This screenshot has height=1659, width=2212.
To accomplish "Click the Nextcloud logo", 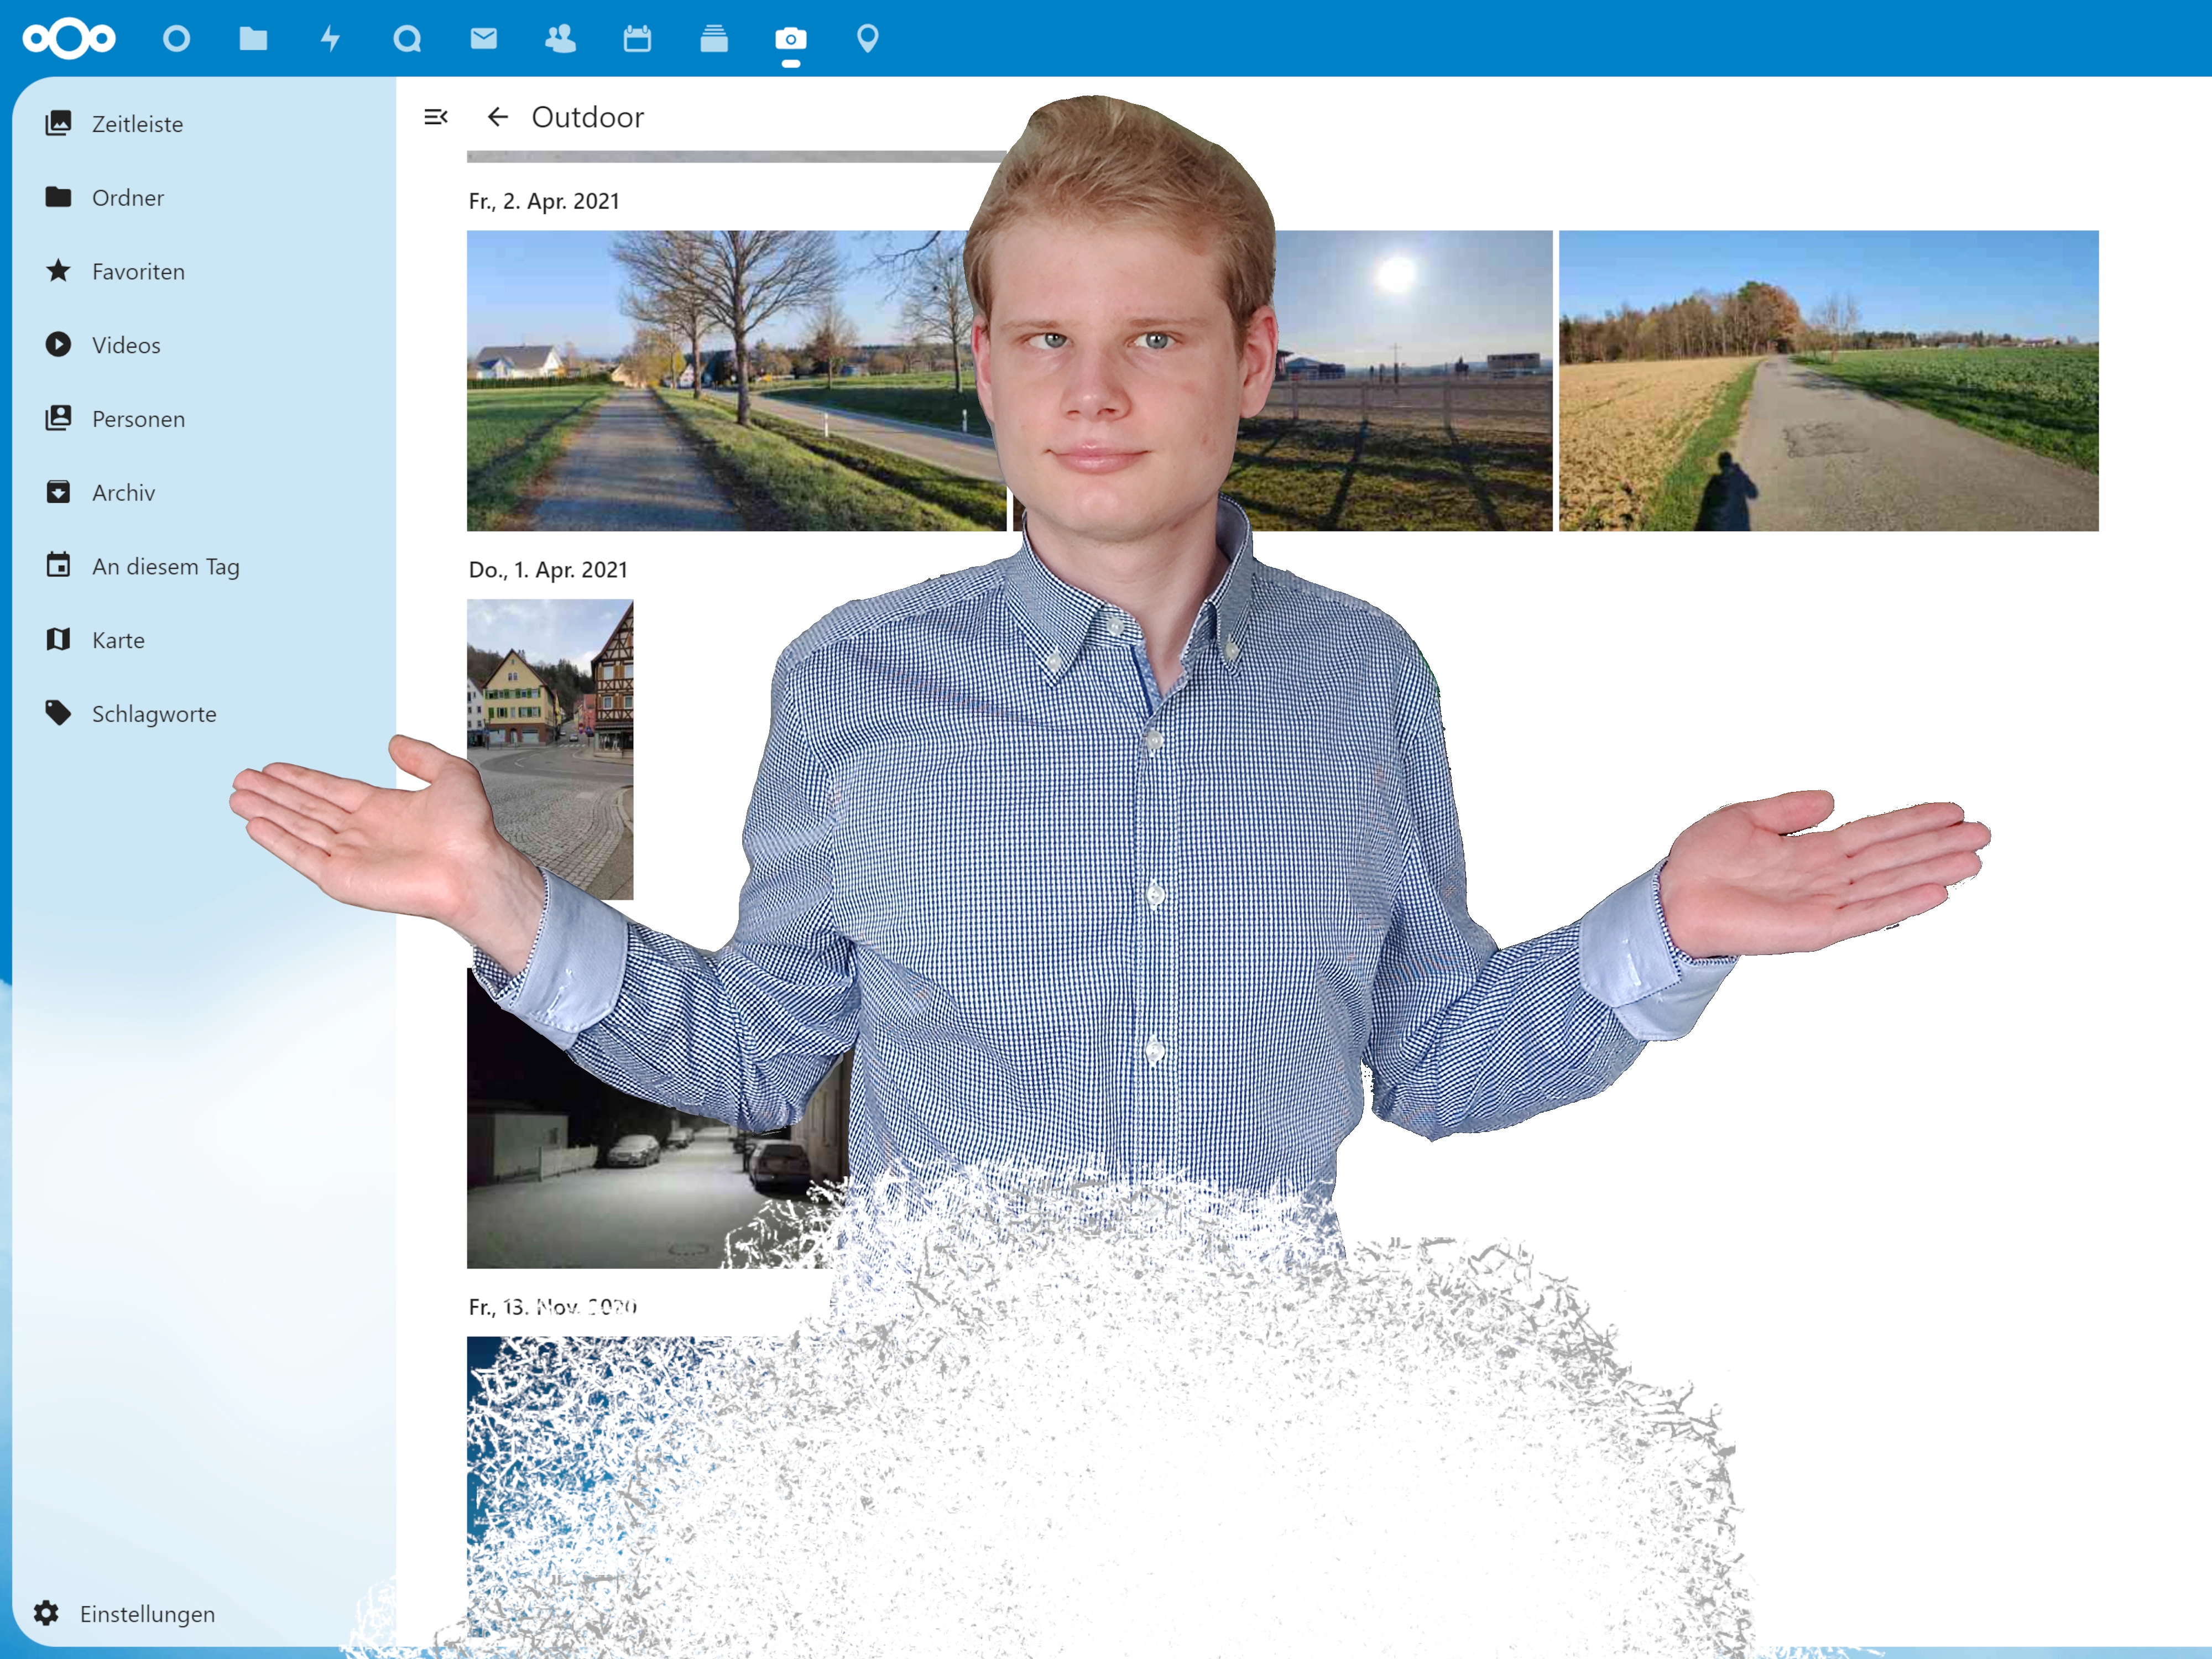I will tap(69, 39).
